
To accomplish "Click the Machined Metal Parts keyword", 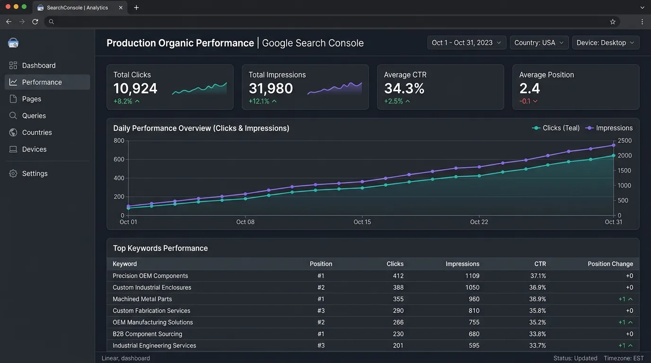I will click(x=142, y=299).
